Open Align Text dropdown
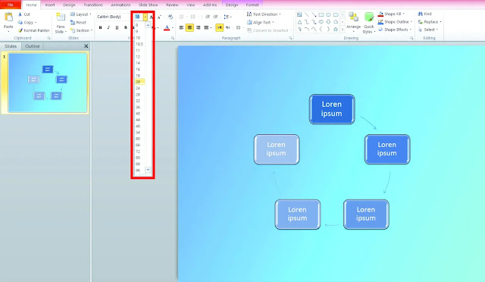Viewport: 485px width, 282px height. click(x=261, y=22)
